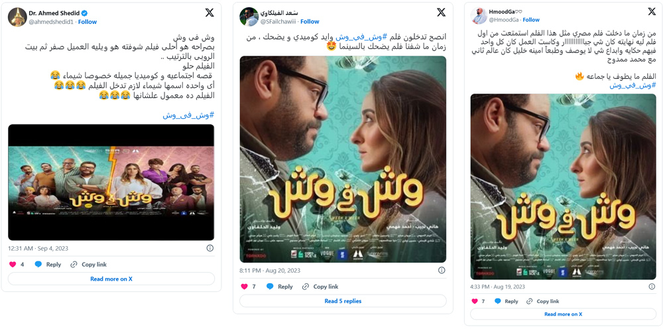Click Read 5 replies button
Viewport: 663px width, 335px height.
343,301
